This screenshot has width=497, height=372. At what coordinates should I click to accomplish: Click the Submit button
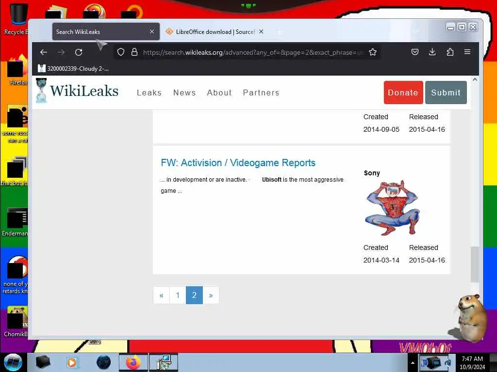click(446, 93)
